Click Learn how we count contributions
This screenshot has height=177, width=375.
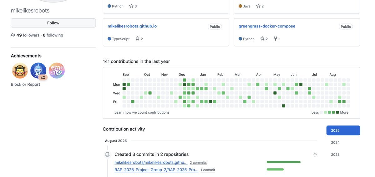point(142,112)
